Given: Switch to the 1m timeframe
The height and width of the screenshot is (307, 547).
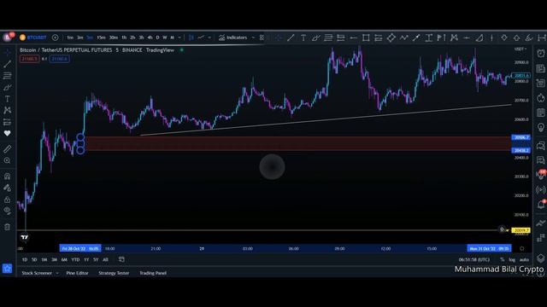Looking at the screenshot, I should click(70, 38).
